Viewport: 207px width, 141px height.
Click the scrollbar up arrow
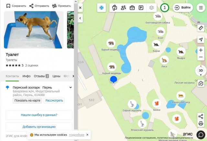click(x=76, y=2)
